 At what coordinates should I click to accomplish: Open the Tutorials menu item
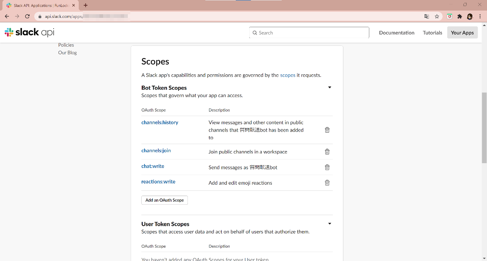(432, 32)
